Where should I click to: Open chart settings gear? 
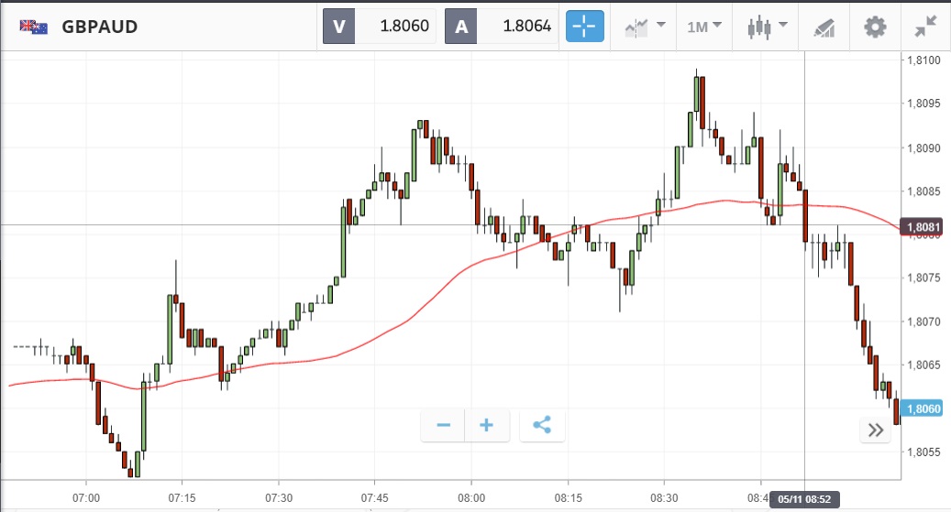876,27
